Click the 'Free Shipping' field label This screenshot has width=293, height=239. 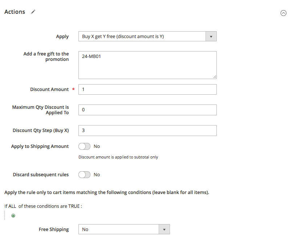click(54, 229)
